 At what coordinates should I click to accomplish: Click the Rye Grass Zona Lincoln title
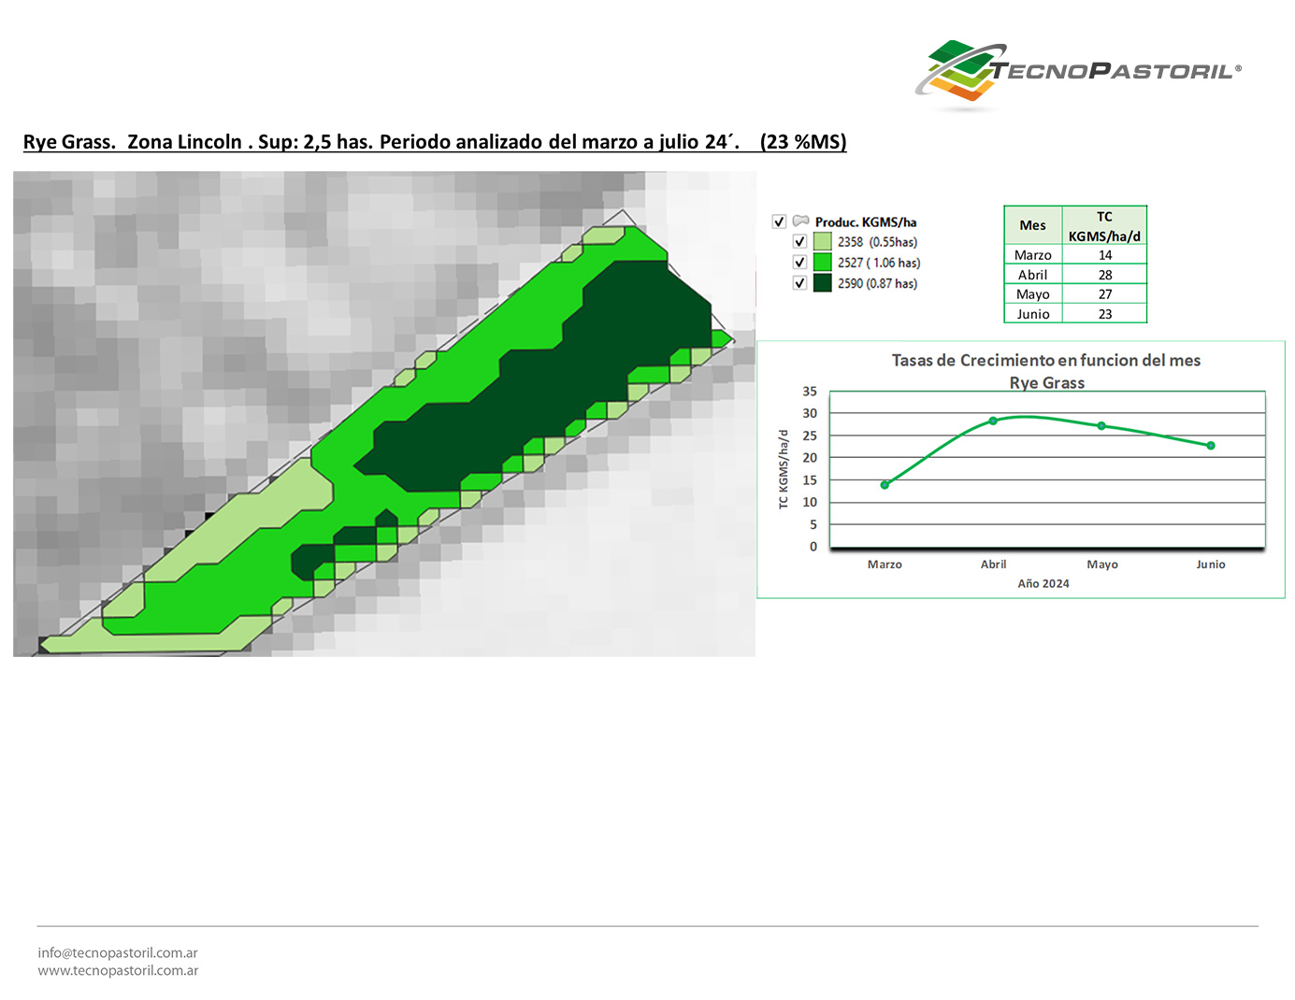tap(435, 142)
